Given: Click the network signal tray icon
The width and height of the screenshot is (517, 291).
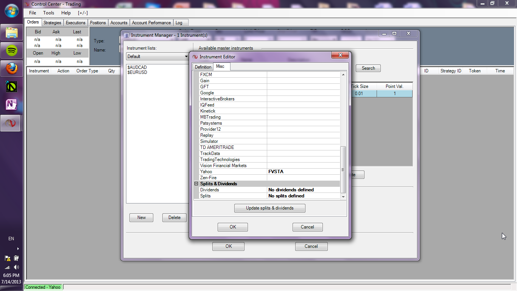Looking at the screenshot, I should pyautogui.click(x=8, y=267).
